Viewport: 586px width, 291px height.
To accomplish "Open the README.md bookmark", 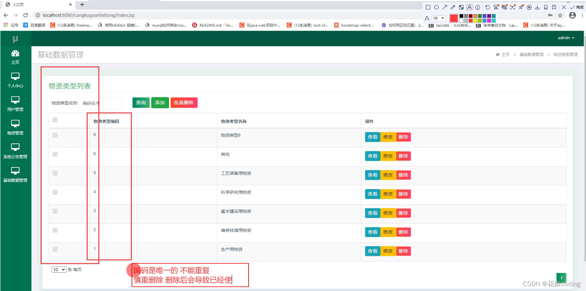I will pos(213,25).
